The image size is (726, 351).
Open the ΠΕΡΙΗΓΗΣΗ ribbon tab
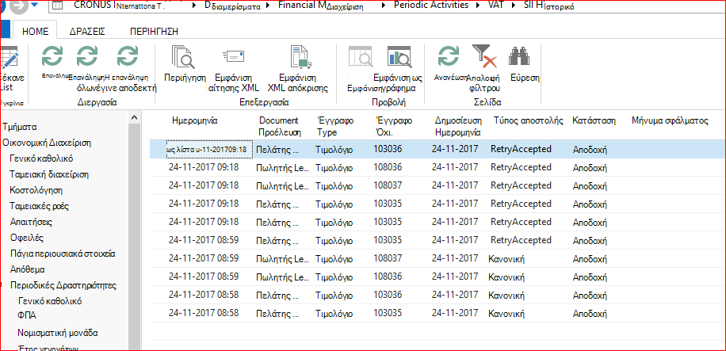(155, 32)
